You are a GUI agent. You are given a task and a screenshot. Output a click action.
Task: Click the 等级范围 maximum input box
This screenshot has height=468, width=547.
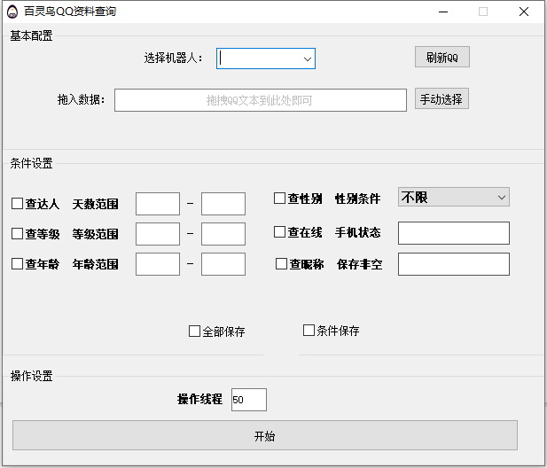point(223,234)
